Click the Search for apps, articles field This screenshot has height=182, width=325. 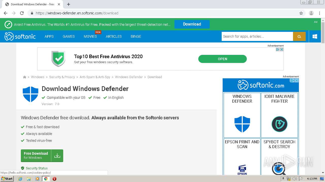[257, 36]
